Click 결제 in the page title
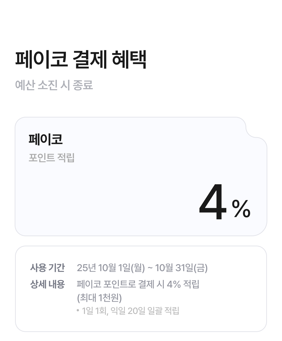Image resolution: width=282 pixels, height=341 pixels. [89, 60]
